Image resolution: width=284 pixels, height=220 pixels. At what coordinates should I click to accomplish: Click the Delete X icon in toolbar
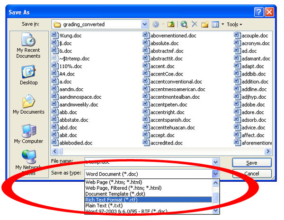pyautogui.click(x=195, y=24)
